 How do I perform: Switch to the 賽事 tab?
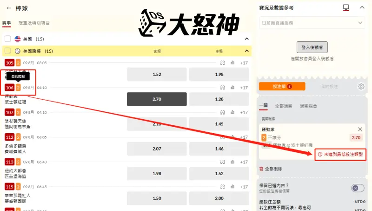pos(7,23)
